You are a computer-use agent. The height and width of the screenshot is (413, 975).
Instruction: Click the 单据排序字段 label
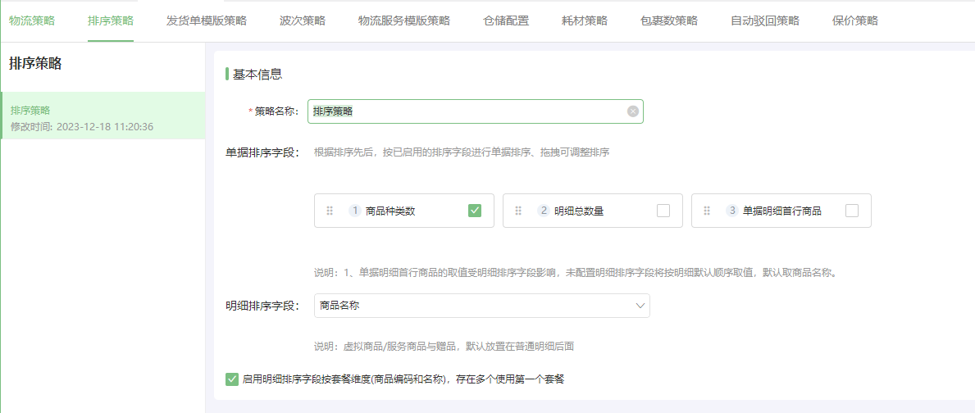click(263, 152)
